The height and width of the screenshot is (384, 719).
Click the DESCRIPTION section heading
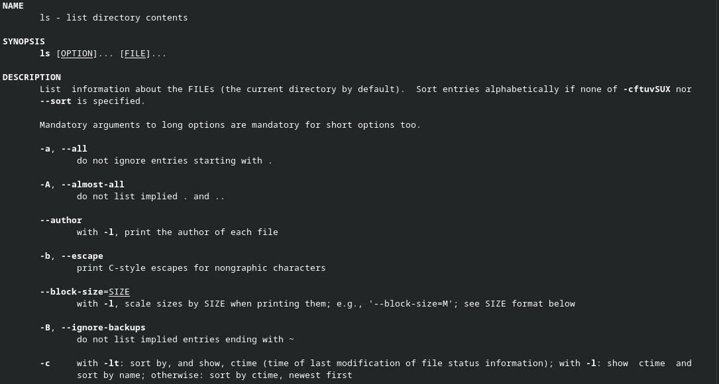click(32, 77)
